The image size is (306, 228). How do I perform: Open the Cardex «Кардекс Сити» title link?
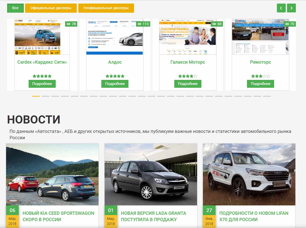pyautogui.click(x=42, y=62)
